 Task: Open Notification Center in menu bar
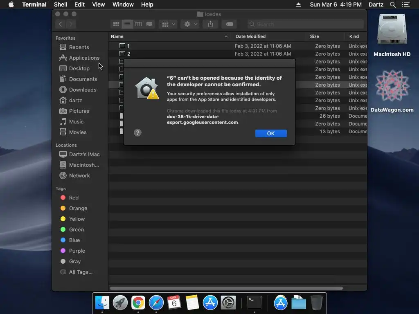tap(405, 4)
